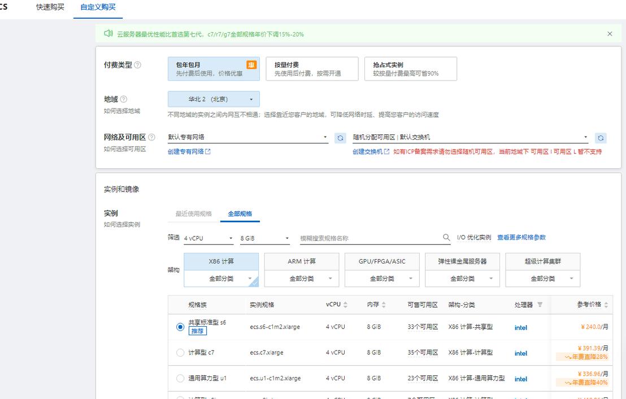Screen dimensions: 626x399
Task: Open the 如何选择可用区 help link
Action: click(125, 148)
